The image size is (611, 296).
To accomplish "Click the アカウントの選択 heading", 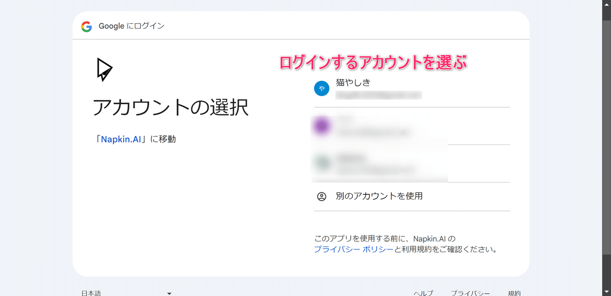I will tap(171, 108).
